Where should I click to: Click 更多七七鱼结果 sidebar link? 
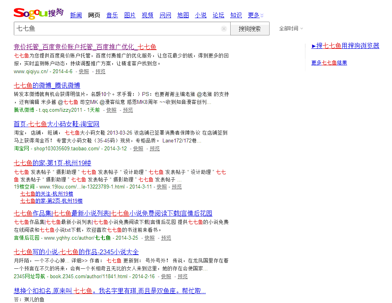pos(329,63)
